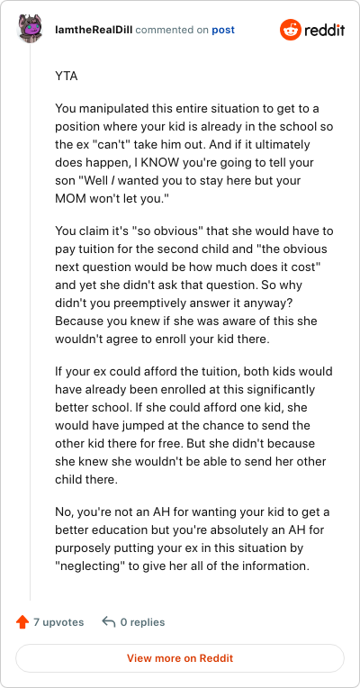The height and width of the screenshot is (688, 360).
Task: Open IamtheRealDill's purple avatar image
Action: pyautogui.click(x=30, y=29)
